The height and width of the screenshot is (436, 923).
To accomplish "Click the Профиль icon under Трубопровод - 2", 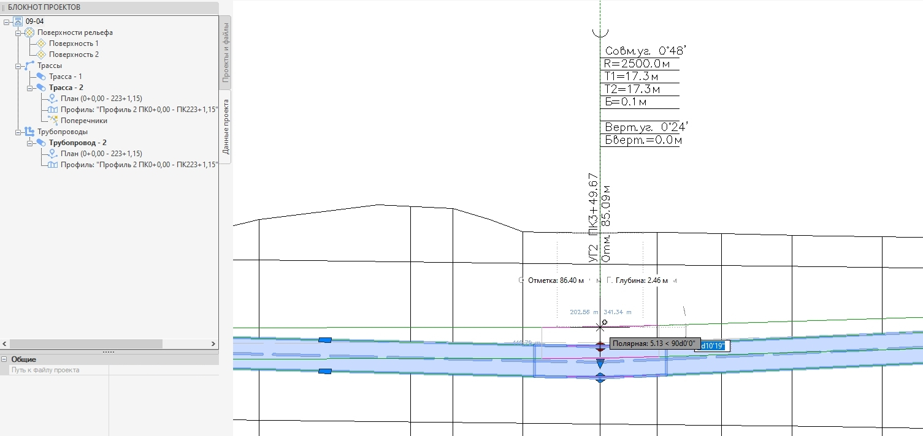I will point(53,165).
